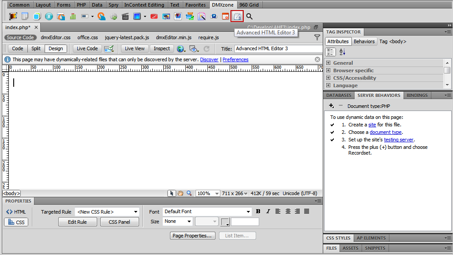The height and width of the screenshot is (255, 453).
Task: Open the Visual Aids eye dropdown
Action: tap(194, 49)
